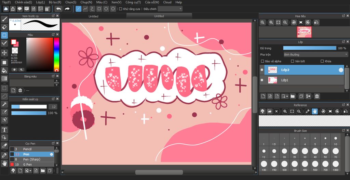
Task: Select the Magic Wand tool
Action: click(4, 104)
